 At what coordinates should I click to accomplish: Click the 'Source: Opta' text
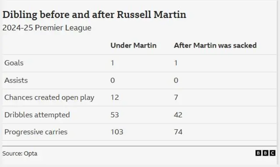(20, 153)
